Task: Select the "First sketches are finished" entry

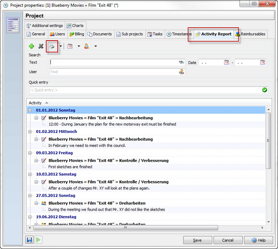Action: 70,167
